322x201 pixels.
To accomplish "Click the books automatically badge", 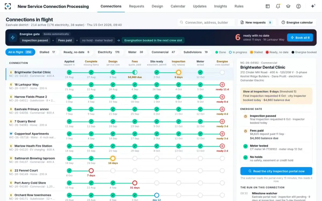I will (56, 34).
